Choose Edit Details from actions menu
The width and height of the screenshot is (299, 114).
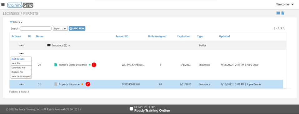(21, 59)
